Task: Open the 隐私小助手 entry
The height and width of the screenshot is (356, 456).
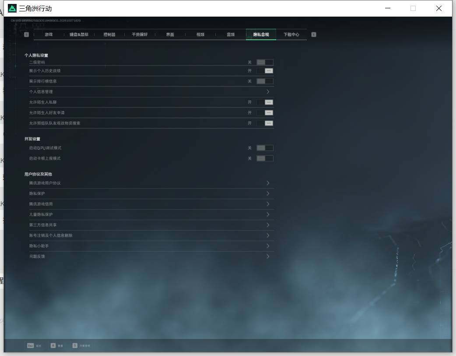Action: (x=151, y=246)
